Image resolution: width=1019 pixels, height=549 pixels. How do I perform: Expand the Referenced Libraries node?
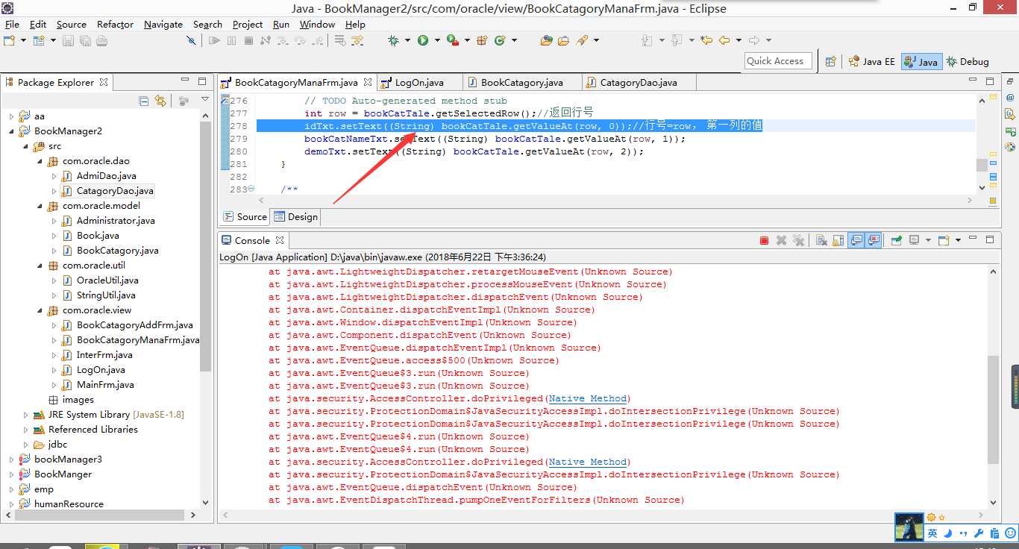point(25,430)
